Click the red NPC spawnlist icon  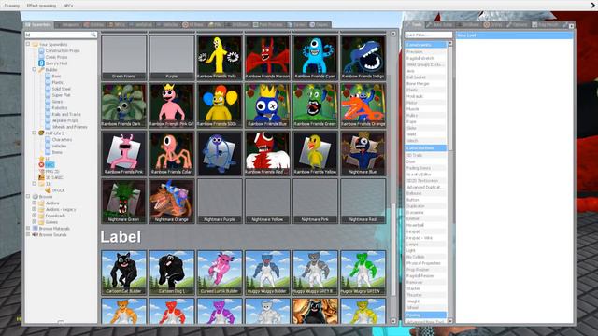coord(41,164)
